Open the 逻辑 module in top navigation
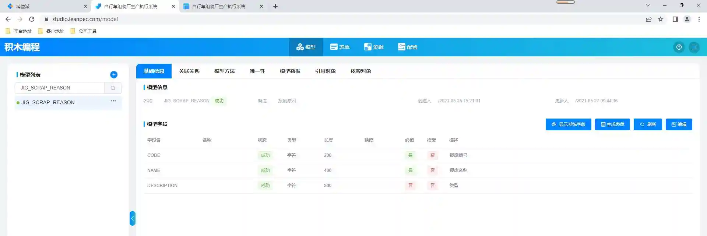Screen dimensions: 707x236 point(374,47)
